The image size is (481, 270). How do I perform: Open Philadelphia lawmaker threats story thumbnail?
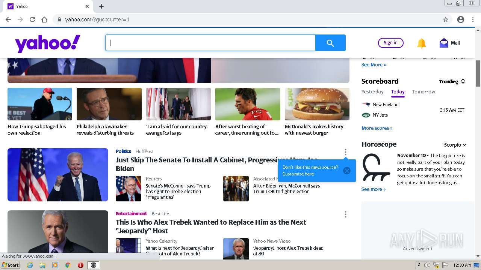click(109, 104)
